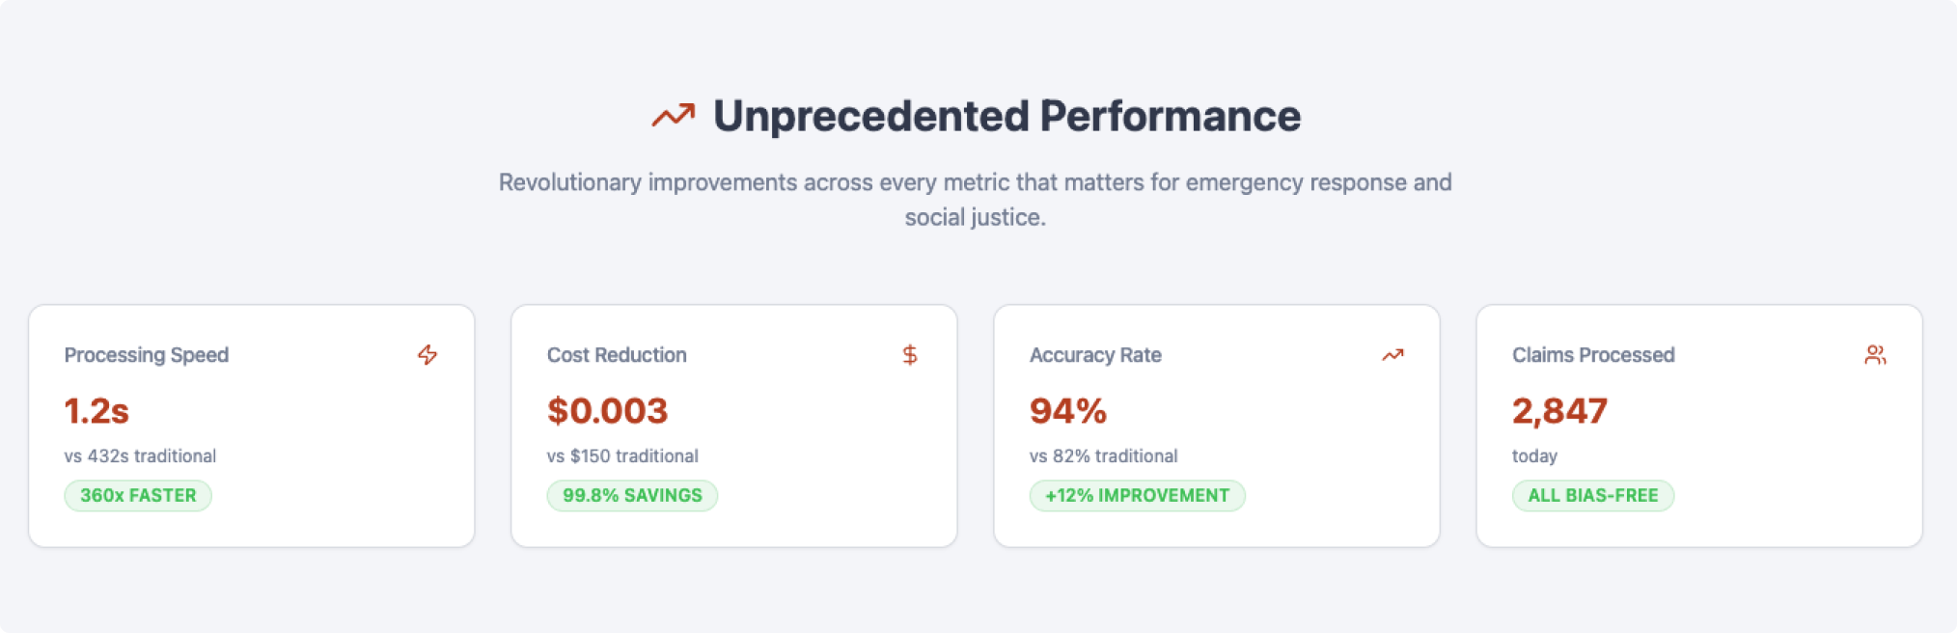
Task: Click the trending-up icon beside Unprecedented Performance
Action: [673, 116]
